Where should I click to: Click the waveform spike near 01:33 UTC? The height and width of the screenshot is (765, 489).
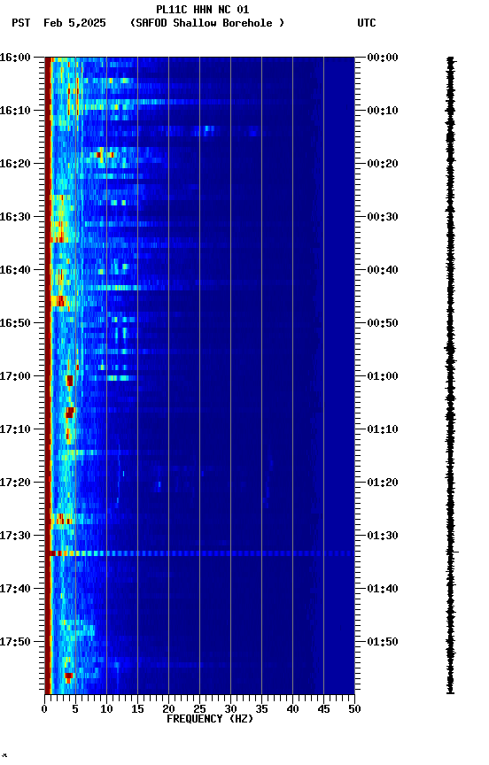click(x=454, y=552)
